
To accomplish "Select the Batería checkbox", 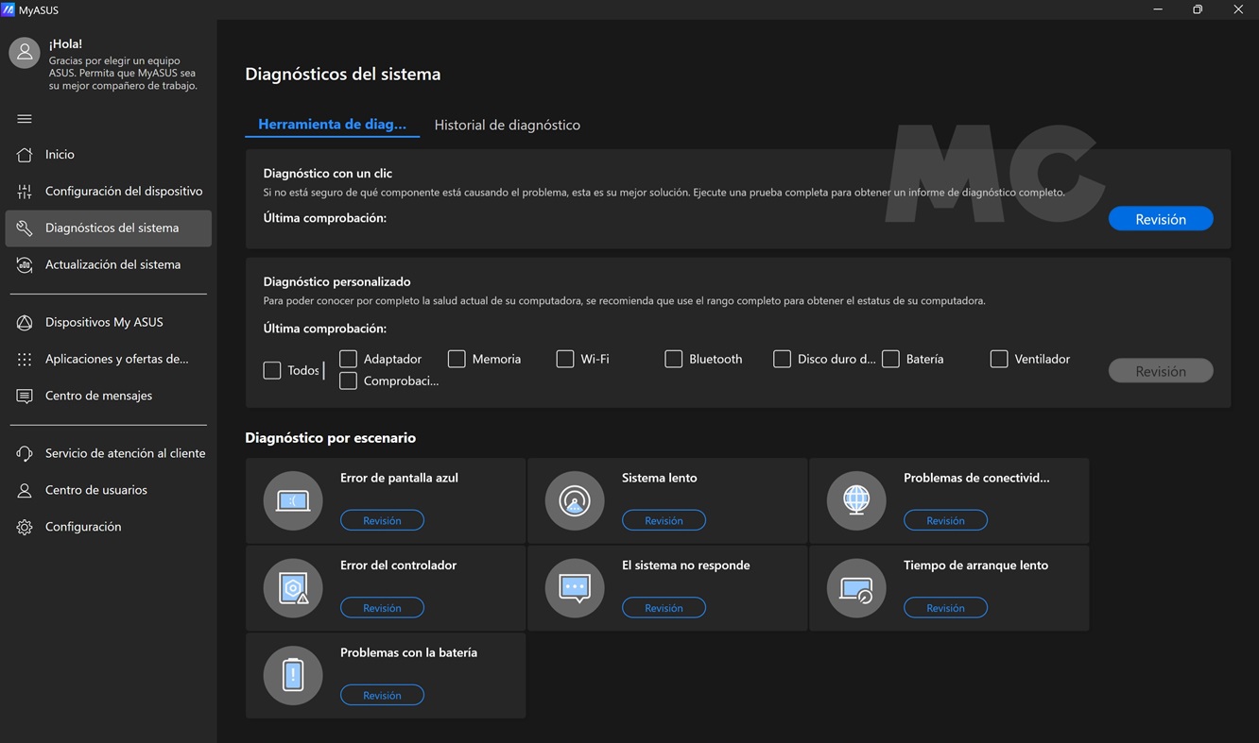I will click(x=890, y=360).
